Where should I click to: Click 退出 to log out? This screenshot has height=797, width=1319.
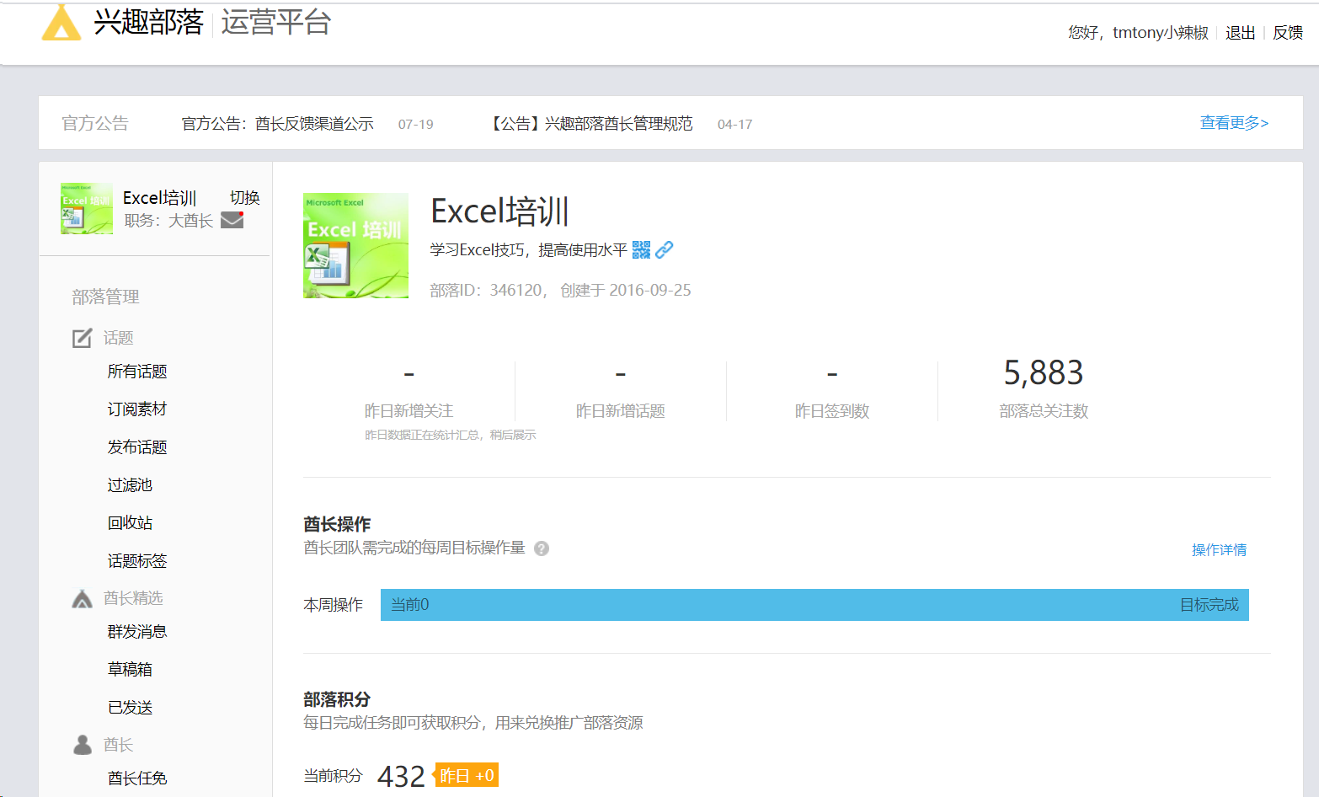click(1241, 32)
